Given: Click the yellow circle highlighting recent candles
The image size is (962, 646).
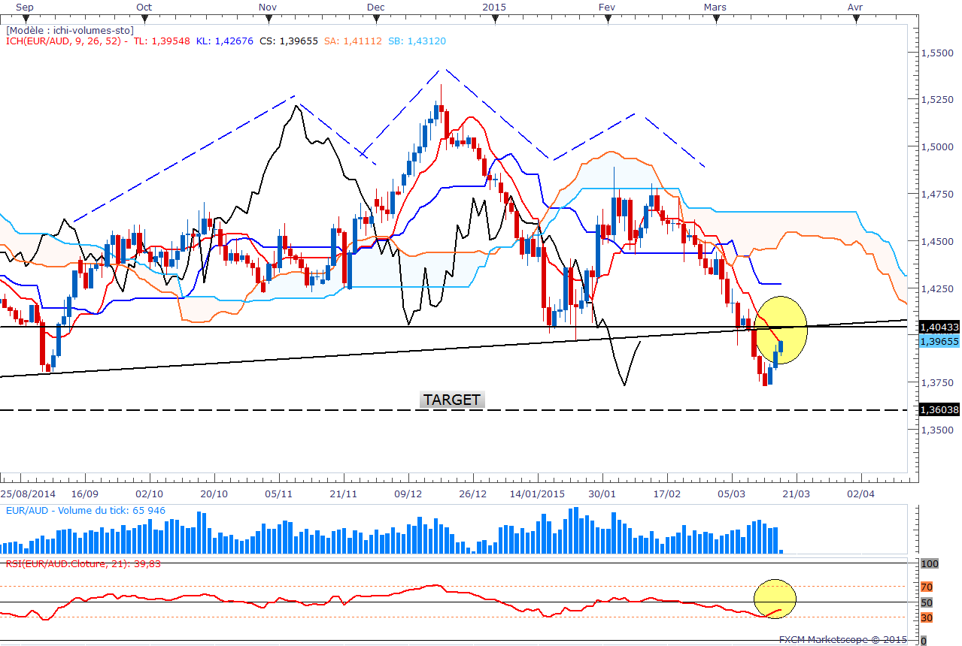Looking at the screenshot, I should (x=780, y=330).
